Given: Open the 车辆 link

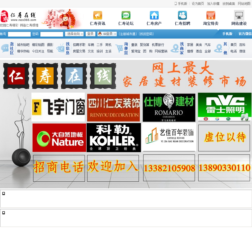Looking at the screenshot, I should [91, 45].
